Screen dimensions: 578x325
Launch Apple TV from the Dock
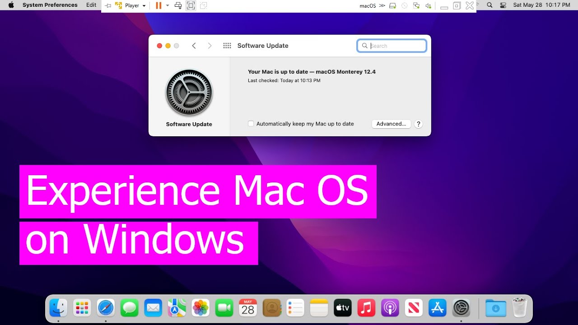point(343,308)
